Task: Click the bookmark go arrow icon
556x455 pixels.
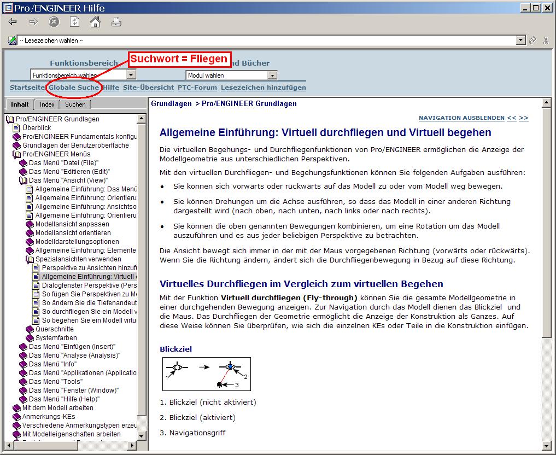Action: [532, 40]
